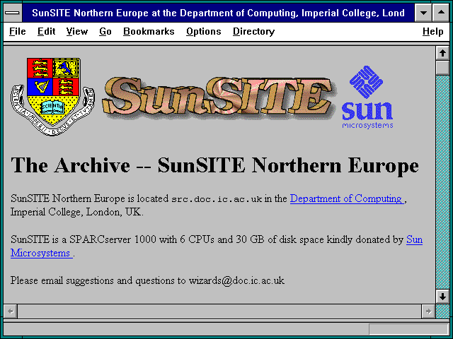
Task: Click the vertical scrollbar up arrow
Action: (x=442, y=54)
